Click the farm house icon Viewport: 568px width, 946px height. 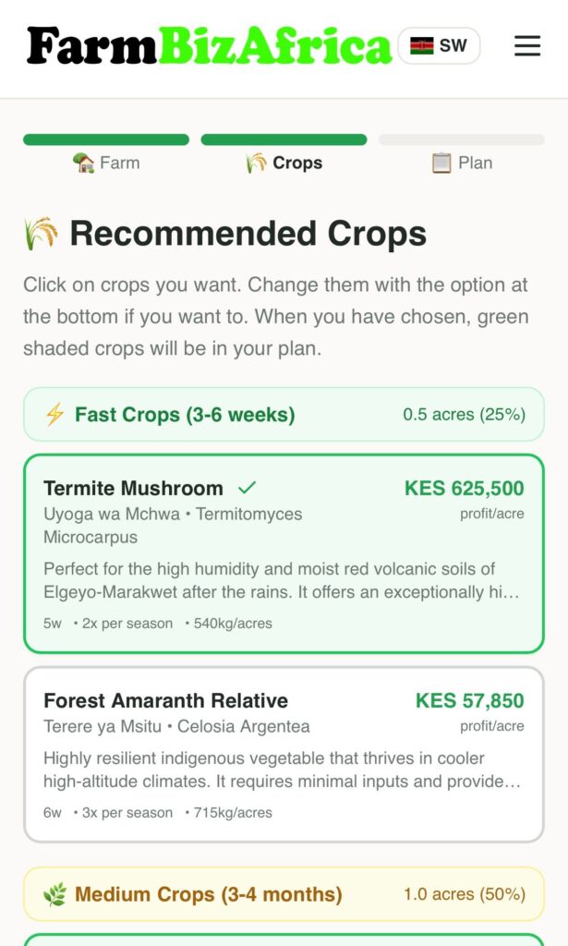coord(84,163)
